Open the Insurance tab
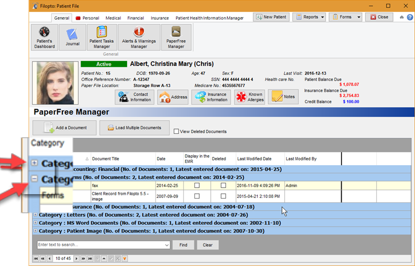 (x=160, y=18)
